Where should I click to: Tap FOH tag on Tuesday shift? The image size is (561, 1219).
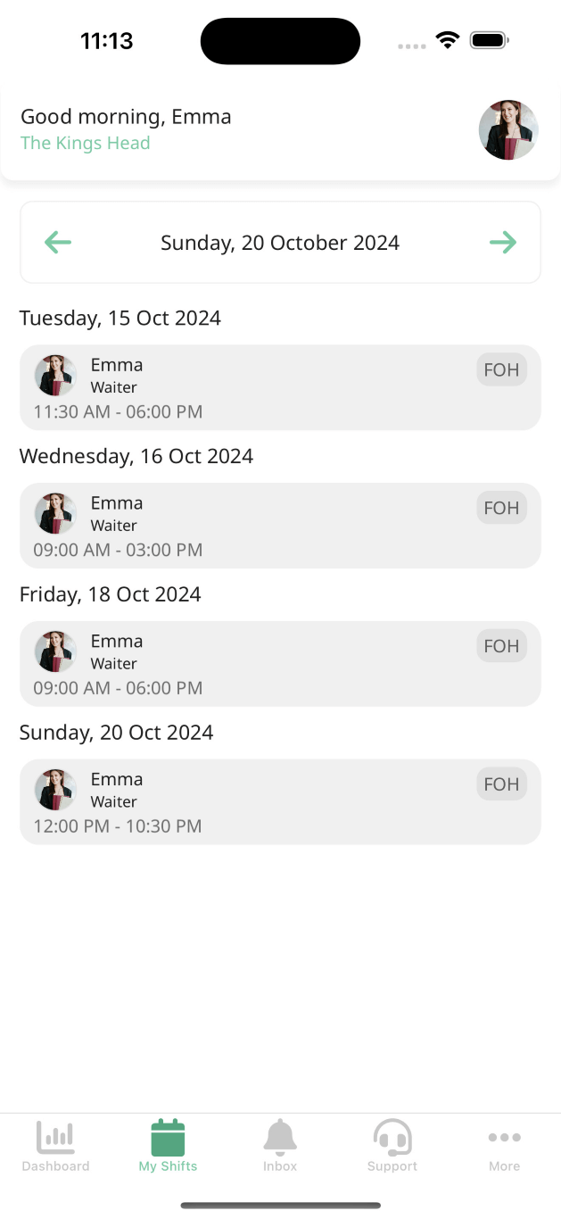pos(501,369)
